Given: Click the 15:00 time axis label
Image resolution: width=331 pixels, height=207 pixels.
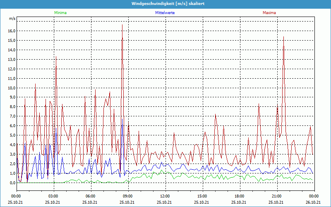Looking at the screenshot, I should [202, 196].
